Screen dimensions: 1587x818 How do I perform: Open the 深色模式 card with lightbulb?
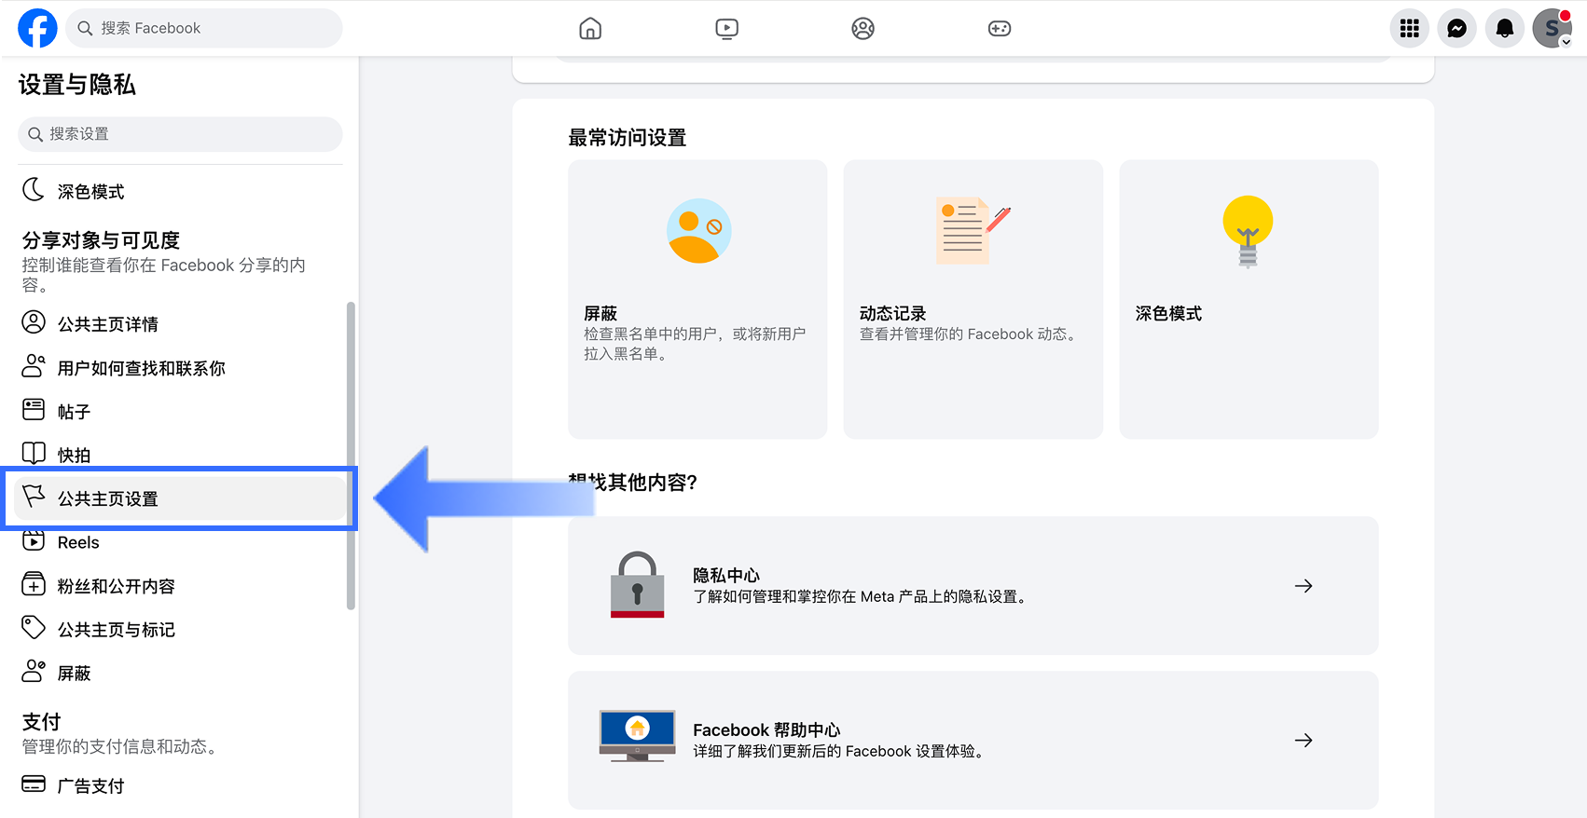(x=1249, y=299)
